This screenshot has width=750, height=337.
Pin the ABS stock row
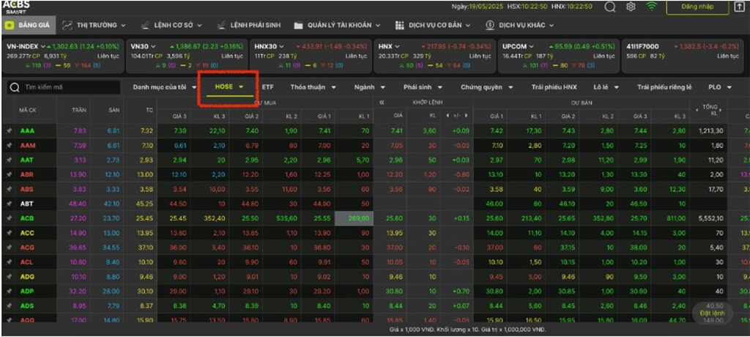8,189
